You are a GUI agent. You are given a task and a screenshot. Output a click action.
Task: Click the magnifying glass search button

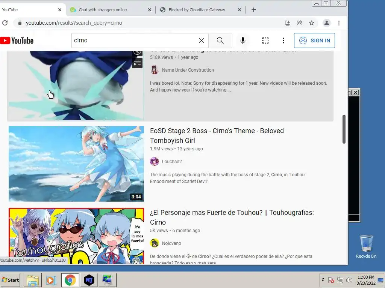[220, 40]
